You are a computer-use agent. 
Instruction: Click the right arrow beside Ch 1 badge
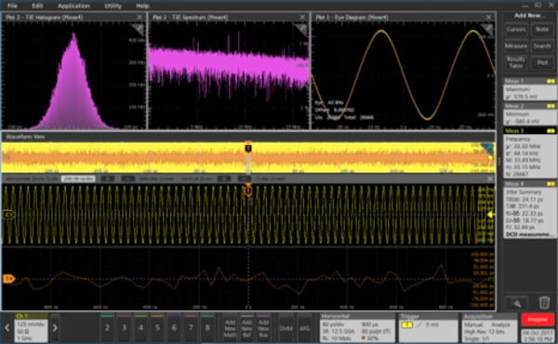point(55,327)
